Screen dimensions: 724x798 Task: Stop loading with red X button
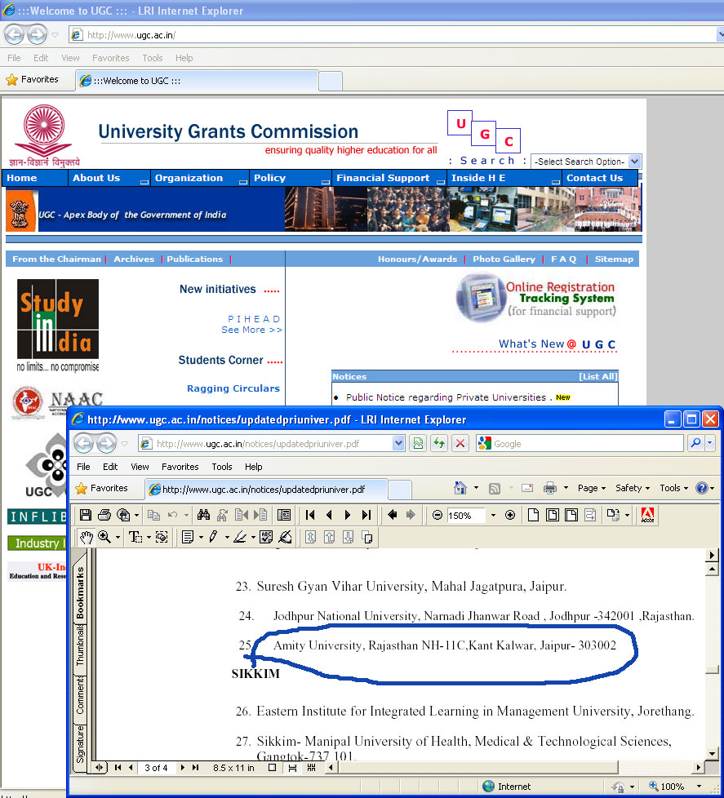point(460,443)
